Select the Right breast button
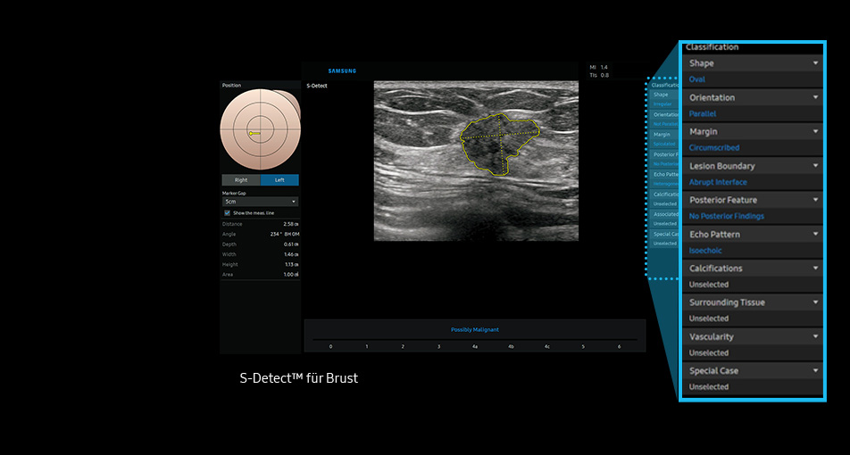 pyautogui.click(x=241, y=180)
